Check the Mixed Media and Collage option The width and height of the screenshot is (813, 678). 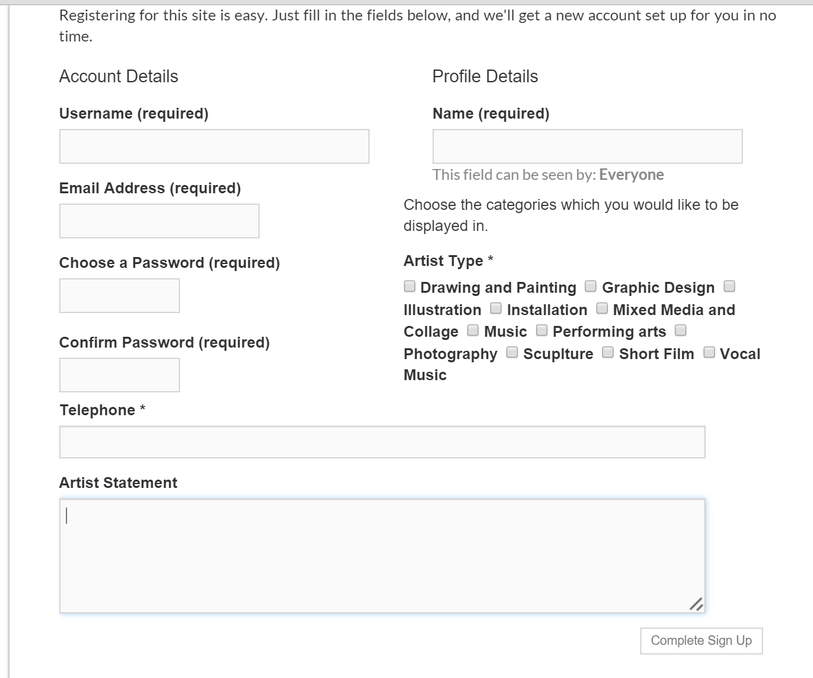(602, 309)
